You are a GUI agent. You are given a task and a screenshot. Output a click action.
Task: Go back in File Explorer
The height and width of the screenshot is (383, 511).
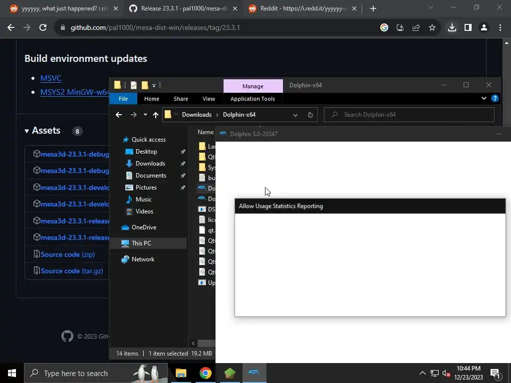tap(119, 115)
